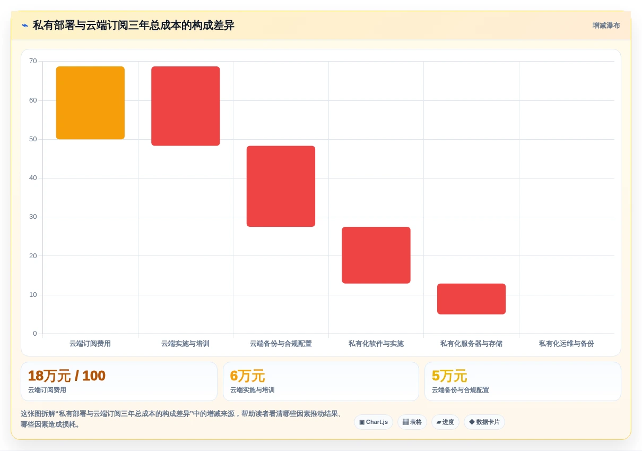This screenshot has height=451, width=642.
Task: Click the 18万元 / 100 stat card
Action: (x=119, y=381)
